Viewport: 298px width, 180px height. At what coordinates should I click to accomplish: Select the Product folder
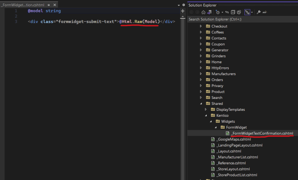click(218, 91)
